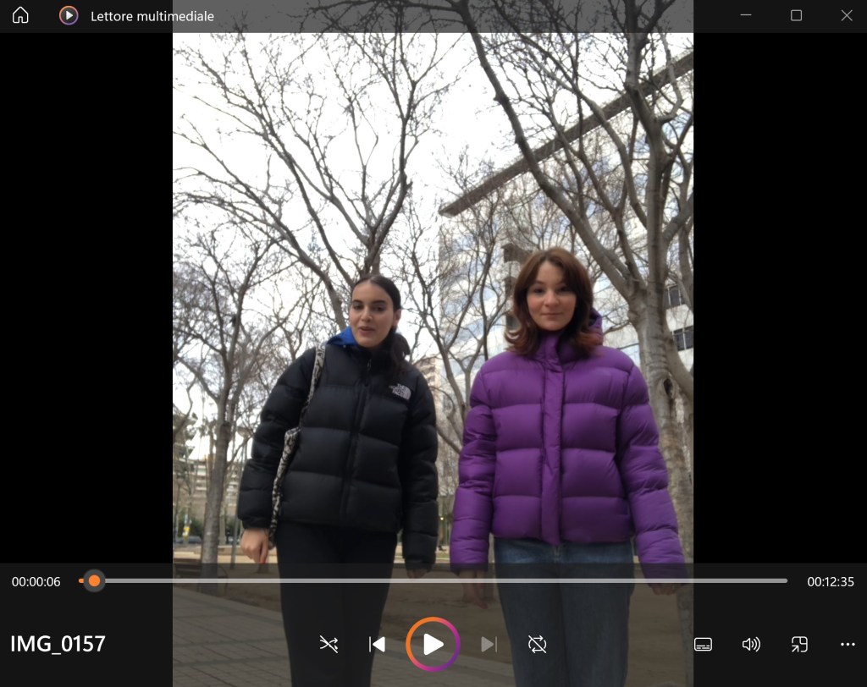The image size is (867, 687).
Task: Skip to the previous track
Action: click(378, 645)
